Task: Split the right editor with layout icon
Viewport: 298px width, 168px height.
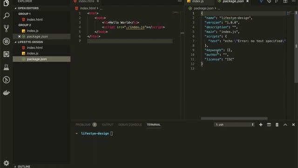Action: [285, 1]
